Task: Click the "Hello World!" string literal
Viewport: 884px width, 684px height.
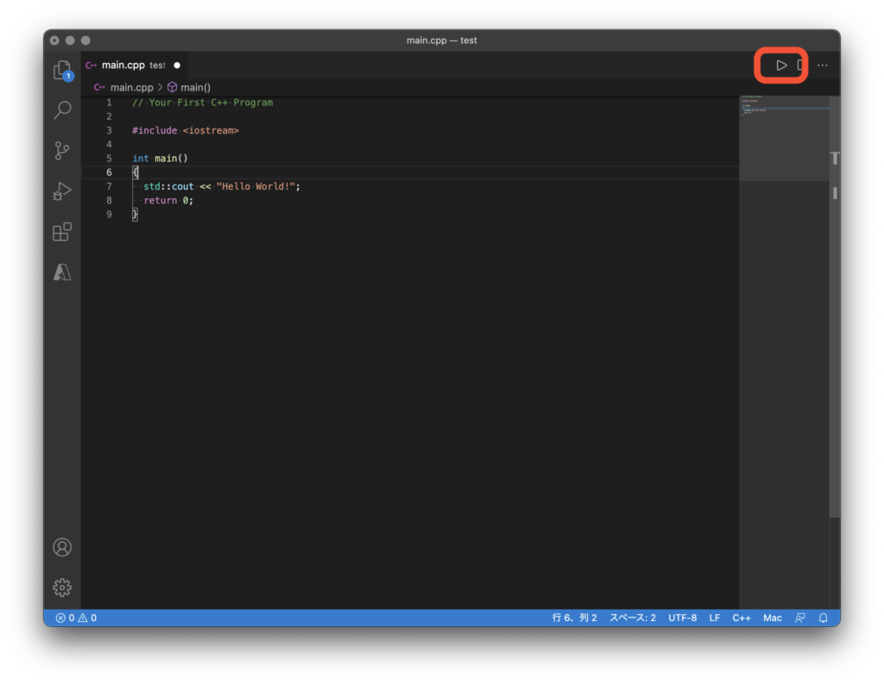Action: [256, 186]
